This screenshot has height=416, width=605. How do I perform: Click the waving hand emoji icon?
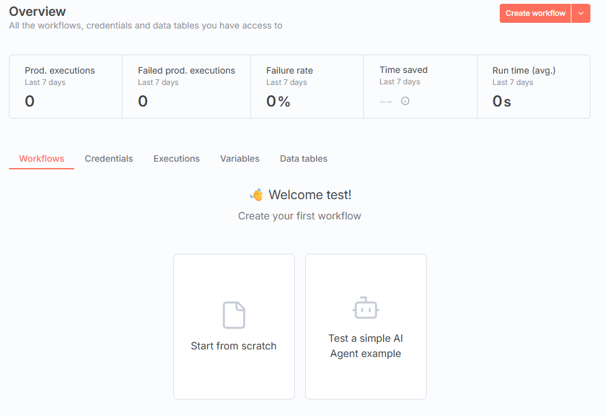click(x=257, y=195)
